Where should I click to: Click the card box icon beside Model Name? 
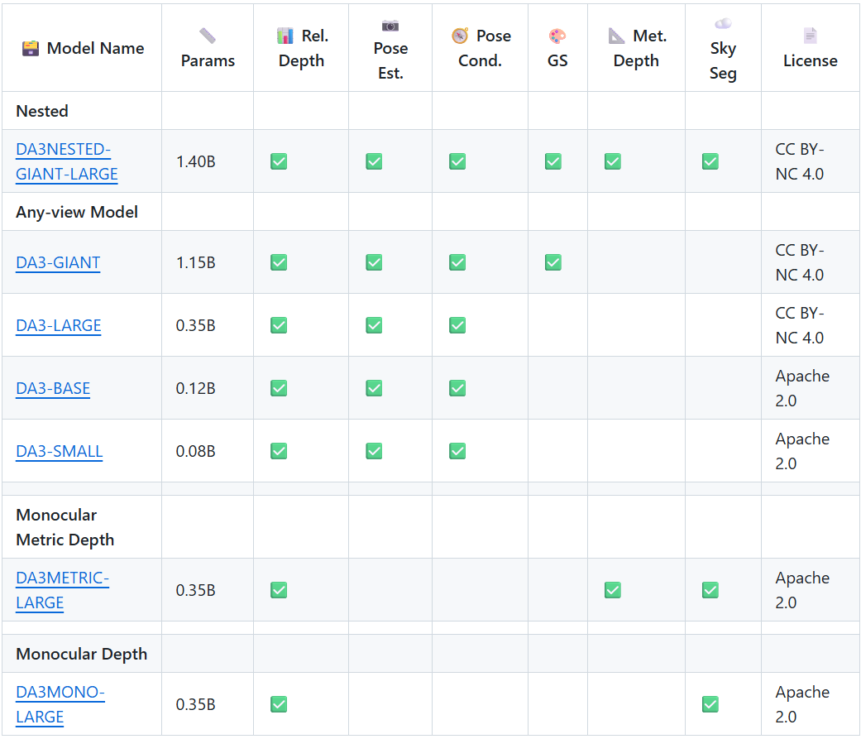[31, 48]
